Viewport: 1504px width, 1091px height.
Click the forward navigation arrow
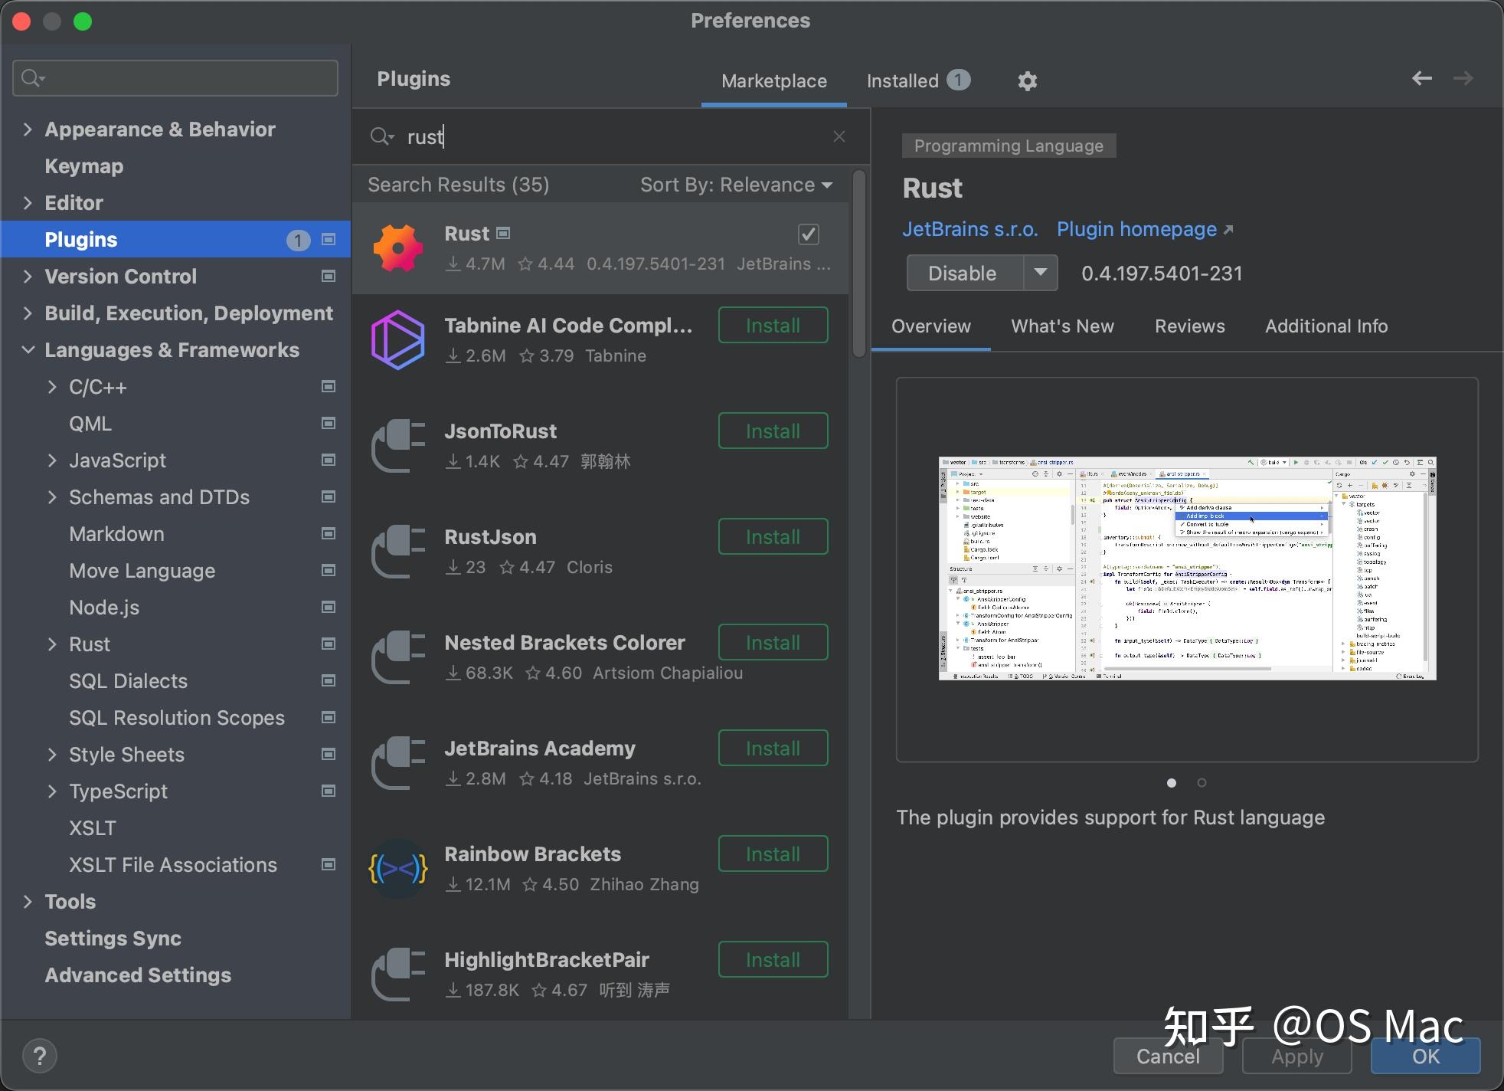[x=1463, y=78]
